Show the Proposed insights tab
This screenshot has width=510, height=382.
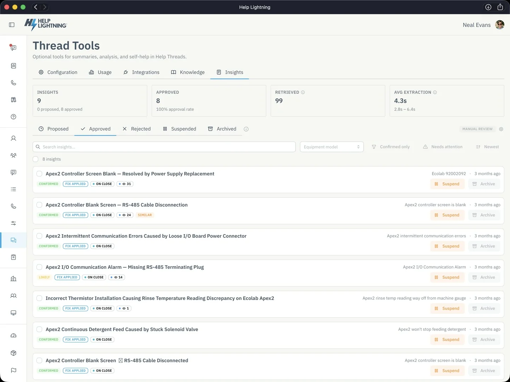(x=53, y=129)
